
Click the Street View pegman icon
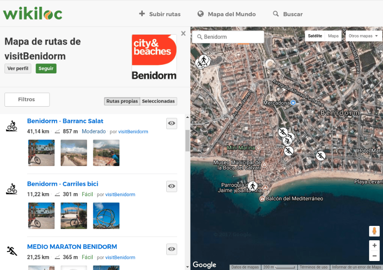[x=374, y=231]
